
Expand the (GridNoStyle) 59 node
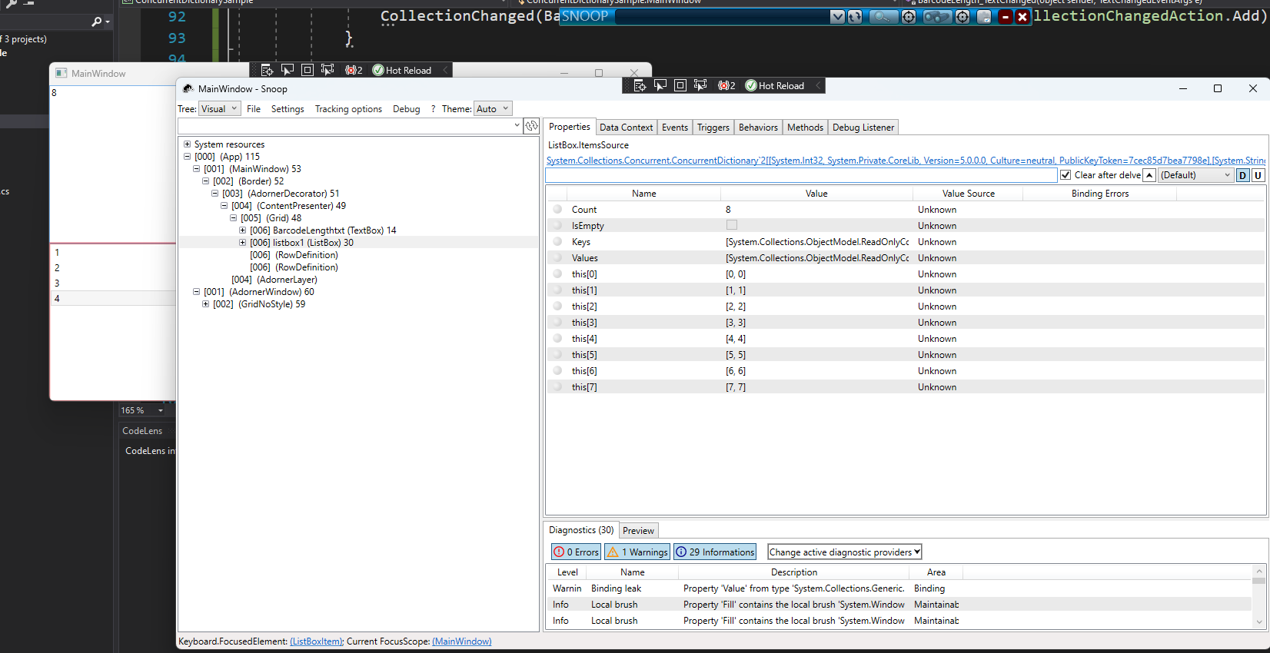point(205,303)
